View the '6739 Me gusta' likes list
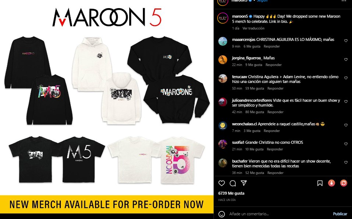The image size is (352, 219). click(x=231, y=193)
